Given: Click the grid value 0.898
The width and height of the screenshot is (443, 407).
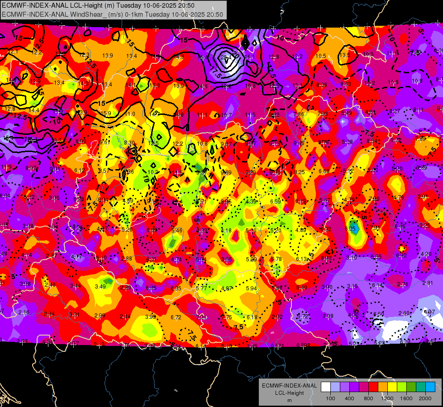Looking at the screenshot, I should click(x=303, y=345).
